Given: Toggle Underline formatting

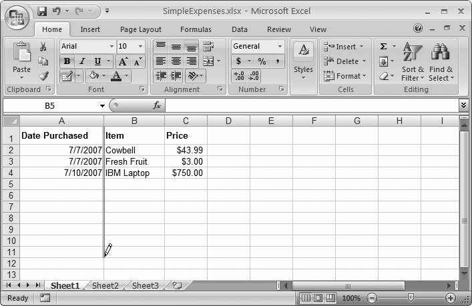Looking at the screenshot, I should click(x=97, y=61).
